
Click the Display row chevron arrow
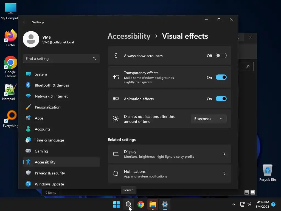coord(224,154)
